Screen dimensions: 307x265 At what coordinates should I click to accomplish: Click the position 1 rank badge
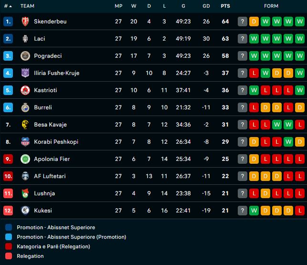pyautogui.click(x=8, y=21)
